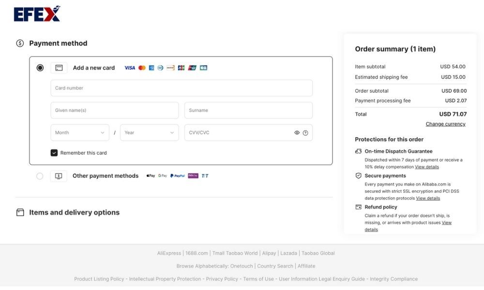This screenshot has height=290, width=484.
Task: Open the Alipay footer link
Action: [269, 253]
